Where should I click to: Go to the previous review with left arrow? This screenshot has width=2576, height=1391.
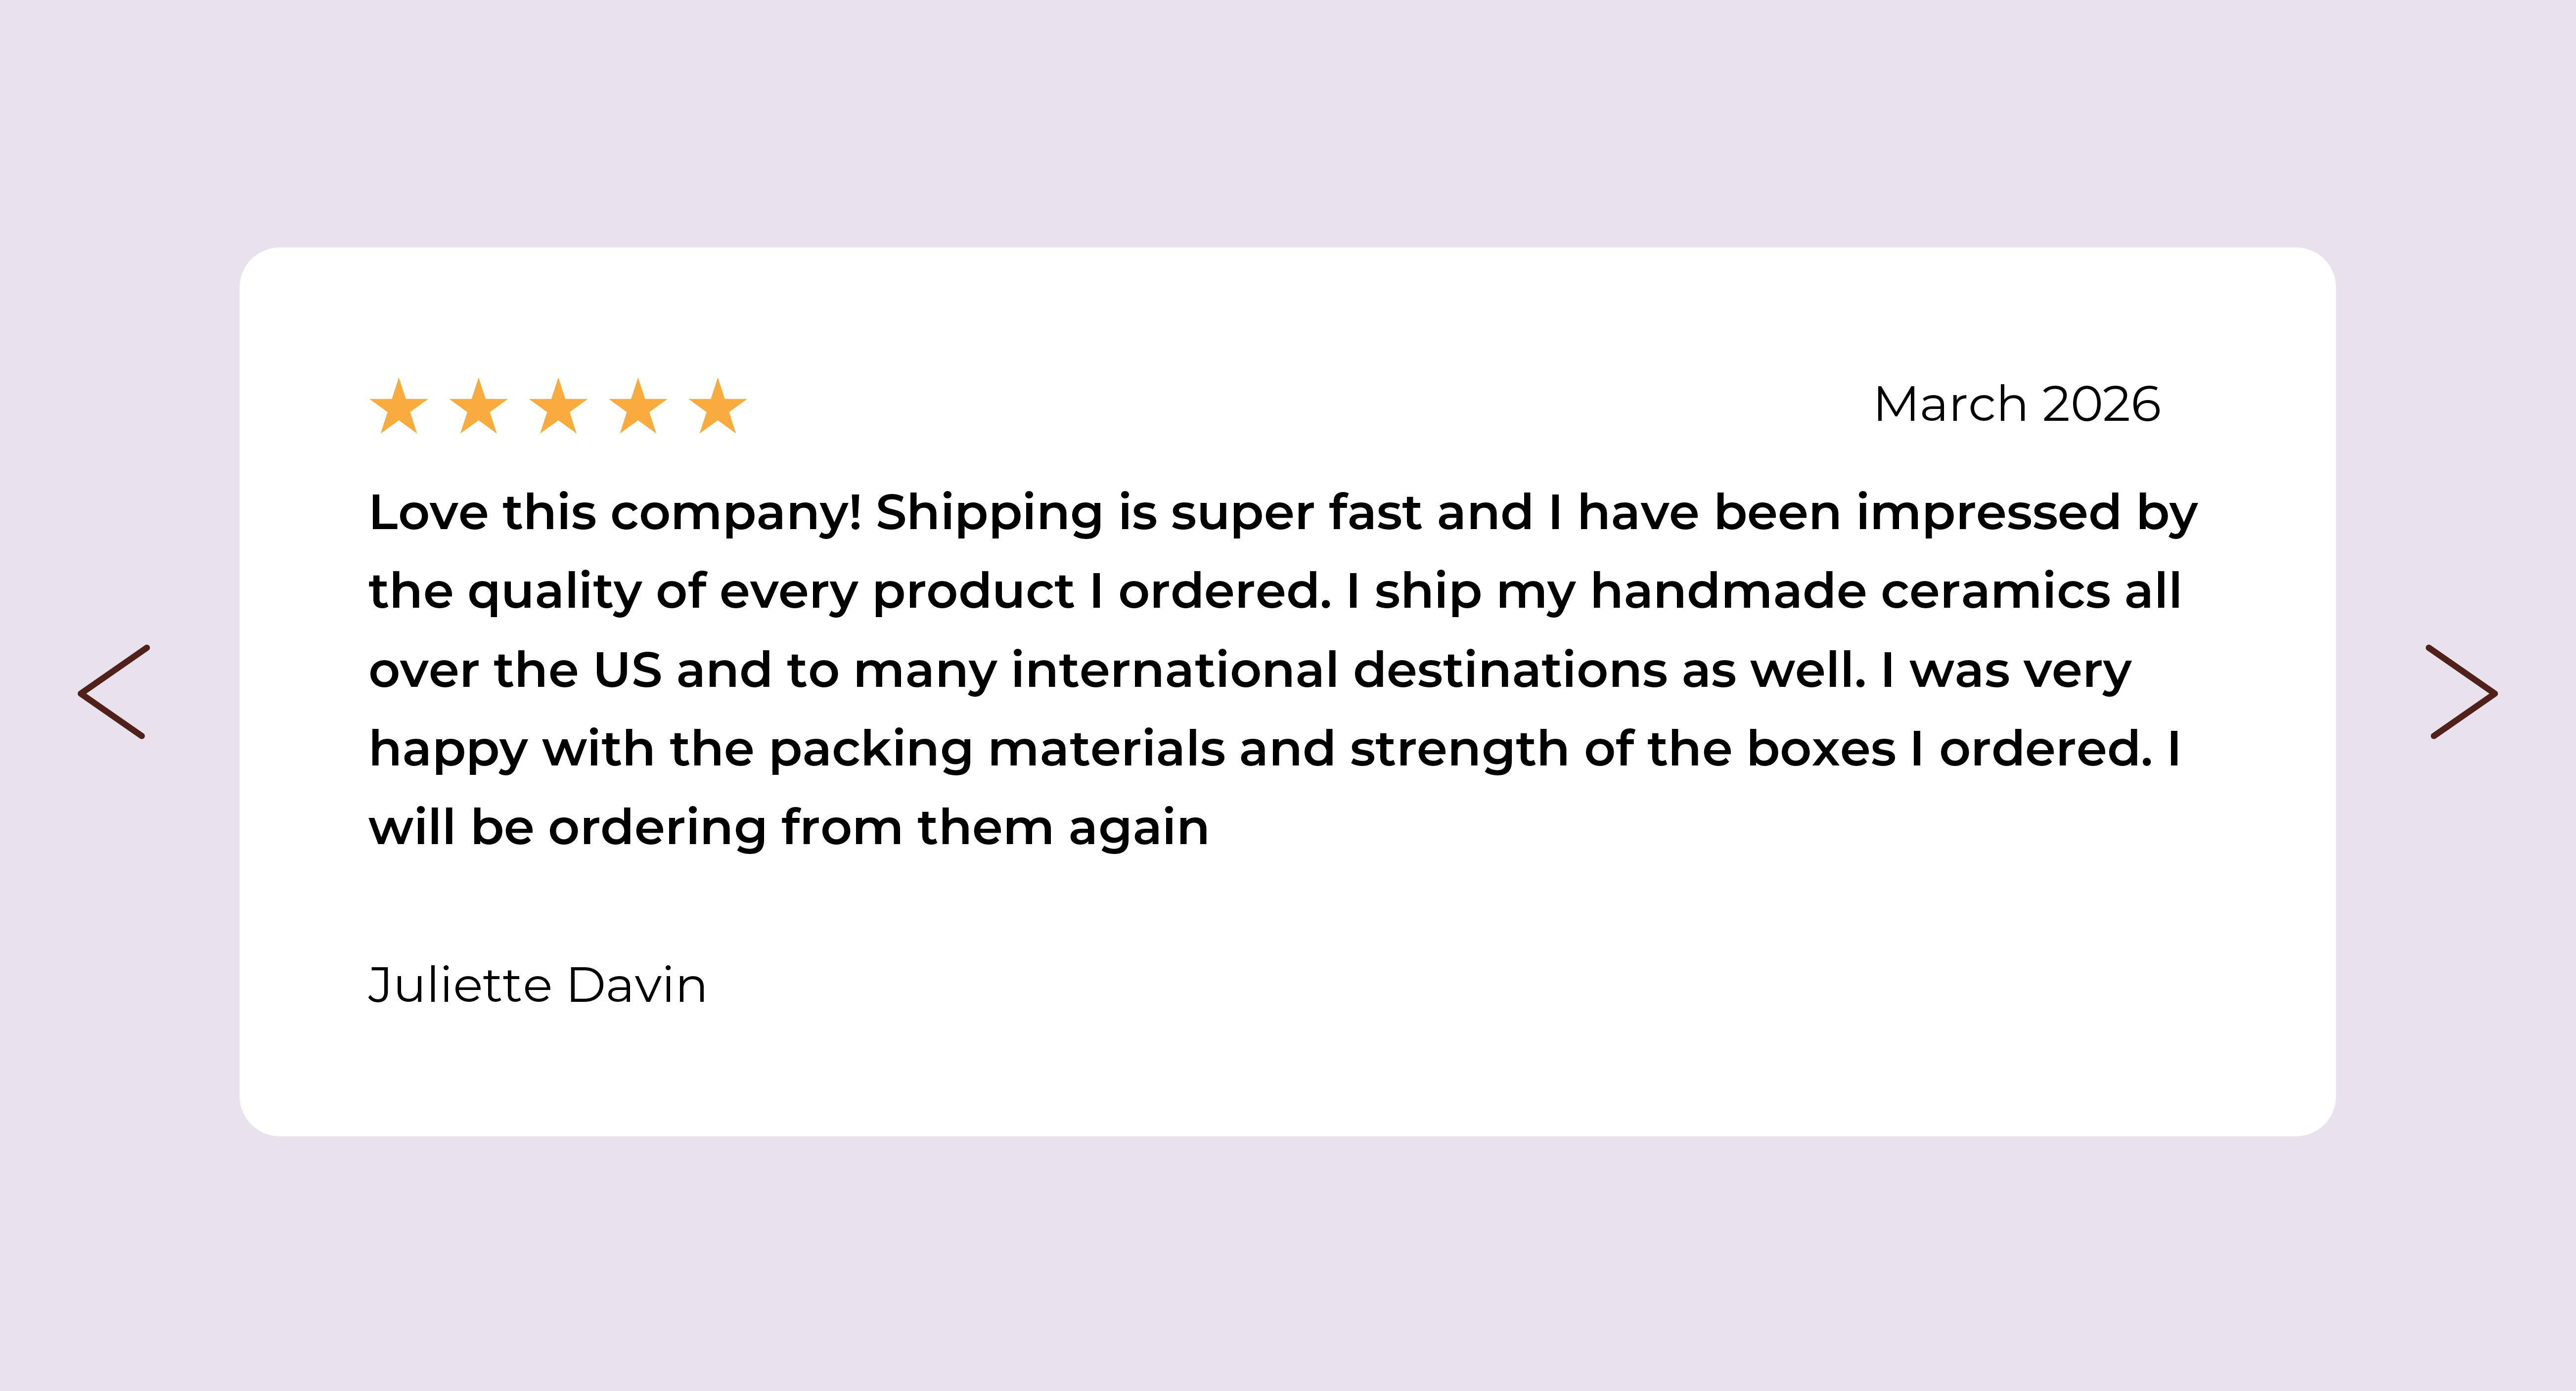[x=114, y=692]
